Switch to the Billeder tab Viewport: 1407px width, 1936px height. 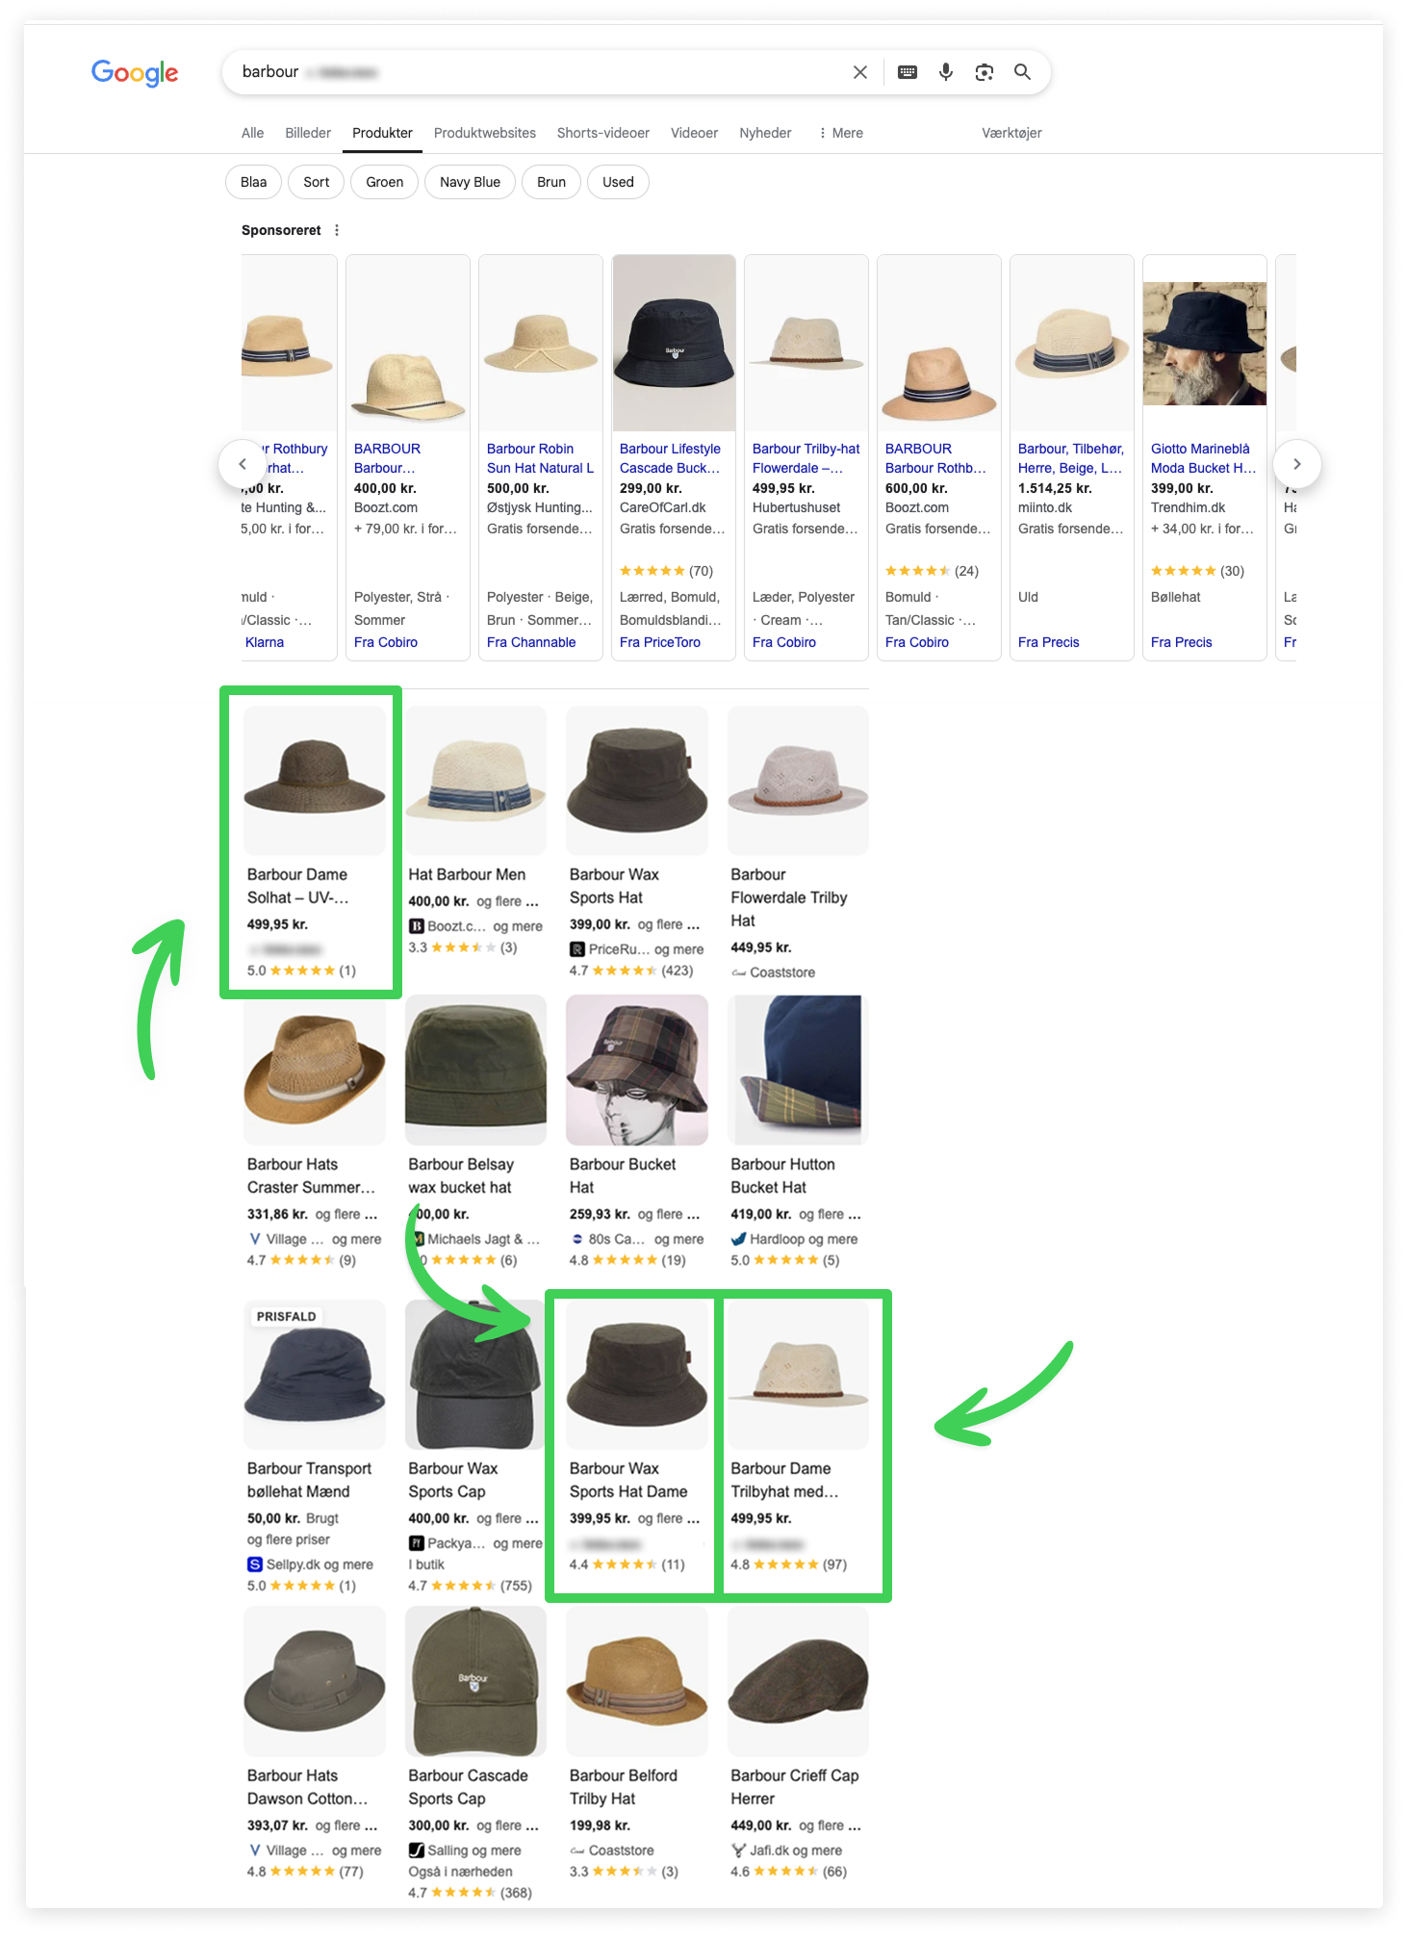pyautogui.click(x=308, y=133)
